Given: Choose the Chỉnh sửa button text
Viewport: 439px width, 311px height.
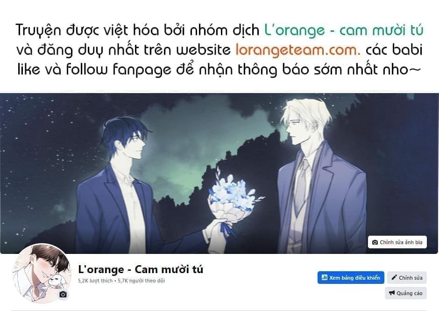Looking at the screenshot, I should (x=411, y=278).
